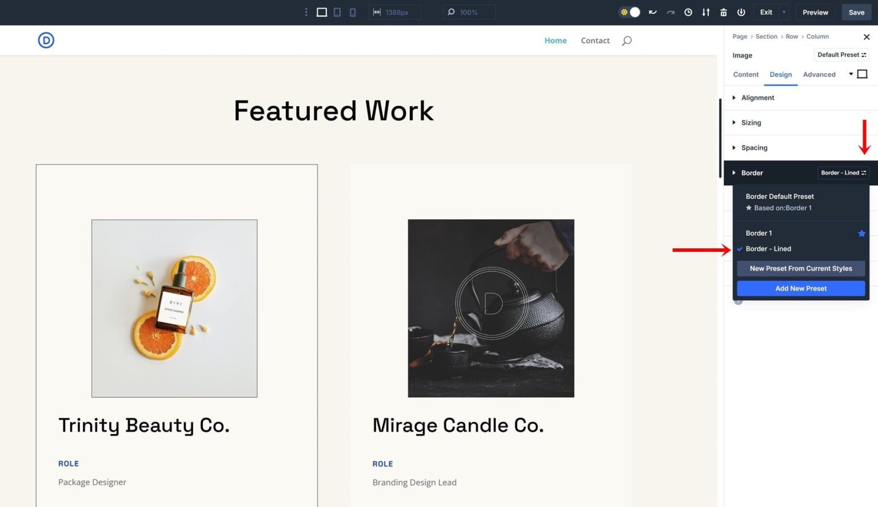
Task: Switch to desktop preview mode
Action: [x=321, y=12]
